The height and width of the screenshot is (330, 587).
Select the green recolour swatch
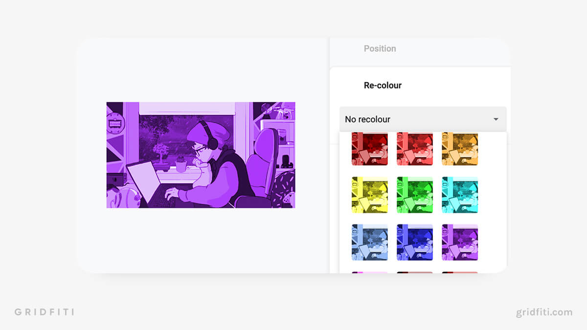[415, 195]
